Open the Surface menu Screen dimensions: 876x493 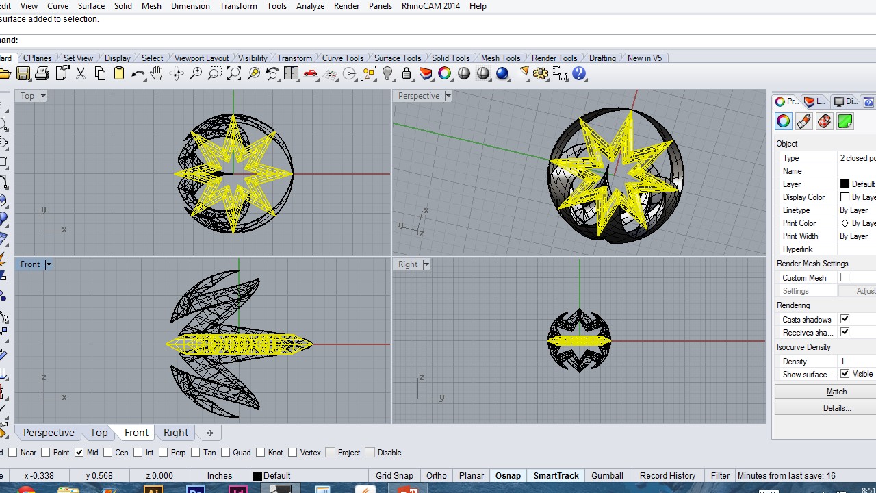point(91,5)
